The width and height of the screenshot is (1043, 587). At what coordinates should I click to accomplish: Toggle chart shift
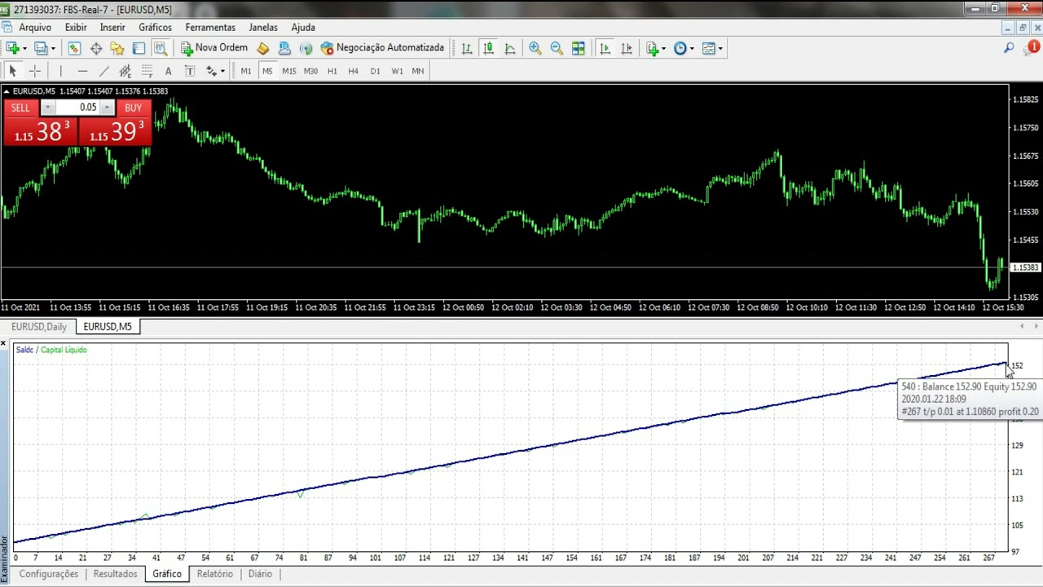coord(627,48)
